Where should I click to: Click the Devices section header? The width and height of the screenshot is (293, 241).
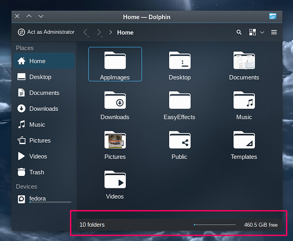(27, 187)
